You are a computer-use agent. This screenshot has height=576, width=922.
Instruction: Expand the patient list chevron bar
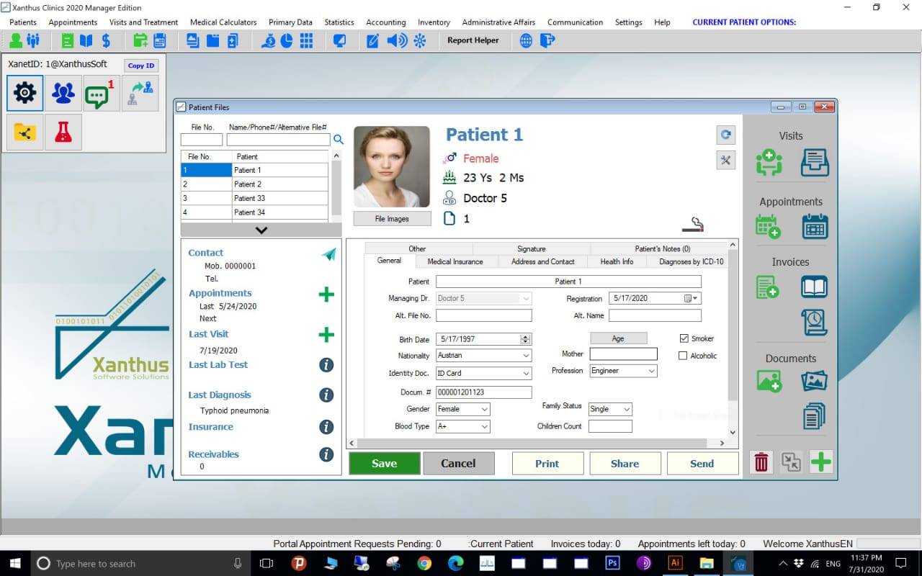point(261,230)
